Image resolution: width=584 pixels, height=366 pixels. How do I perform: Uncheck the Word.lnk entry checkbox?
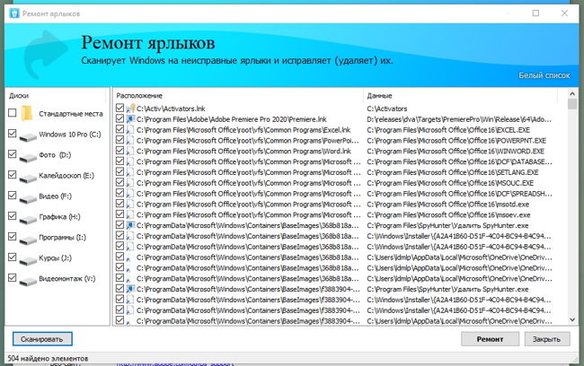pos(119,151)
